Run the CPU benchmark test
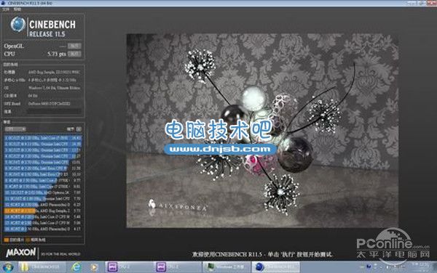437x273 pixels. 74,54
